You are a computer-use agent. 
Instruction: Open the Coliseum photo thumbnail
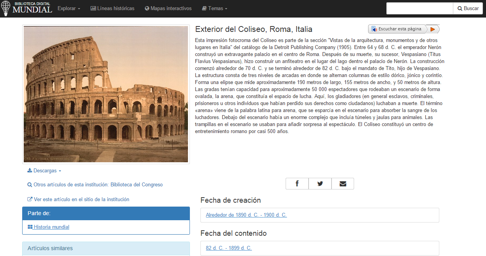(106, 94)
